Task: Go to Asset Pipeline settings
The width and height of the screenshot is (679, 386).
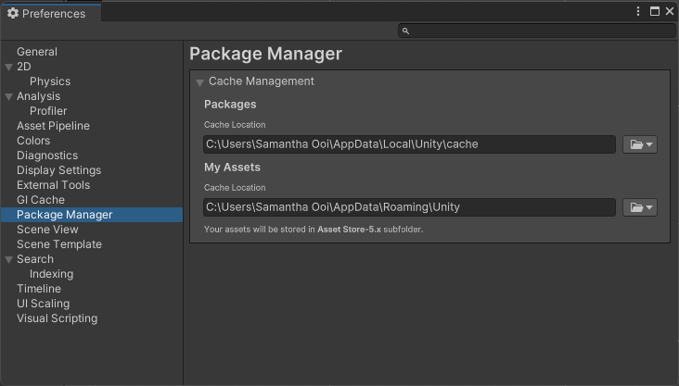Action: tap(53, 126)
